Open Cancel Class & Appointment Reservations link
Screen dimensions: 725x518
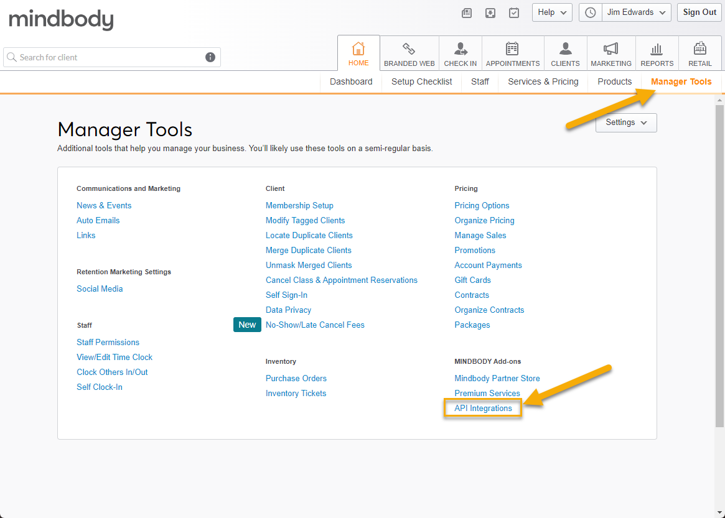[x=341, y=280]
